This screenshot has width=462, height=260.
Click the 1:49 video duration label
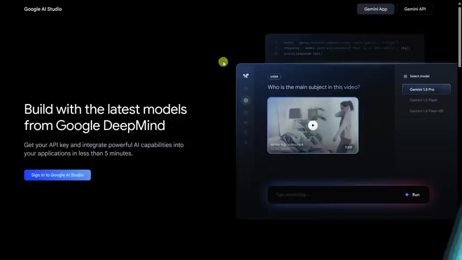(348, 147)
